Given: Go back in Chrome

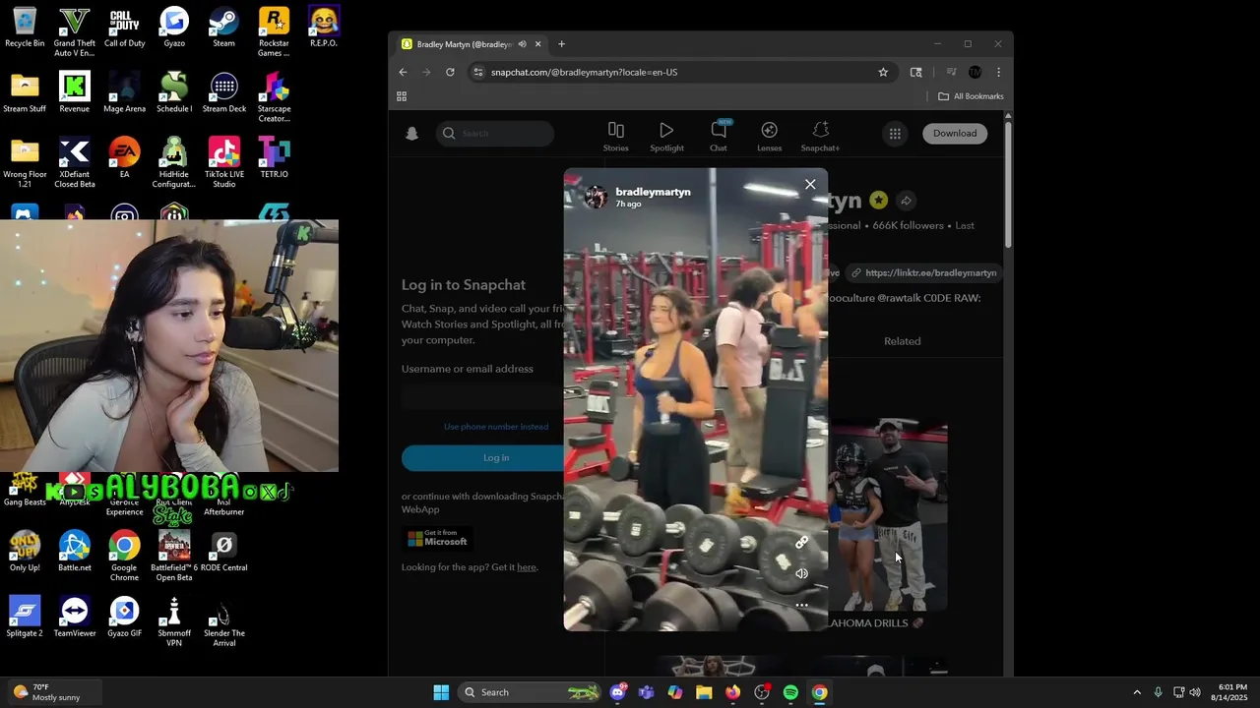Looking at the screenshot, I should tap(403, 72).
